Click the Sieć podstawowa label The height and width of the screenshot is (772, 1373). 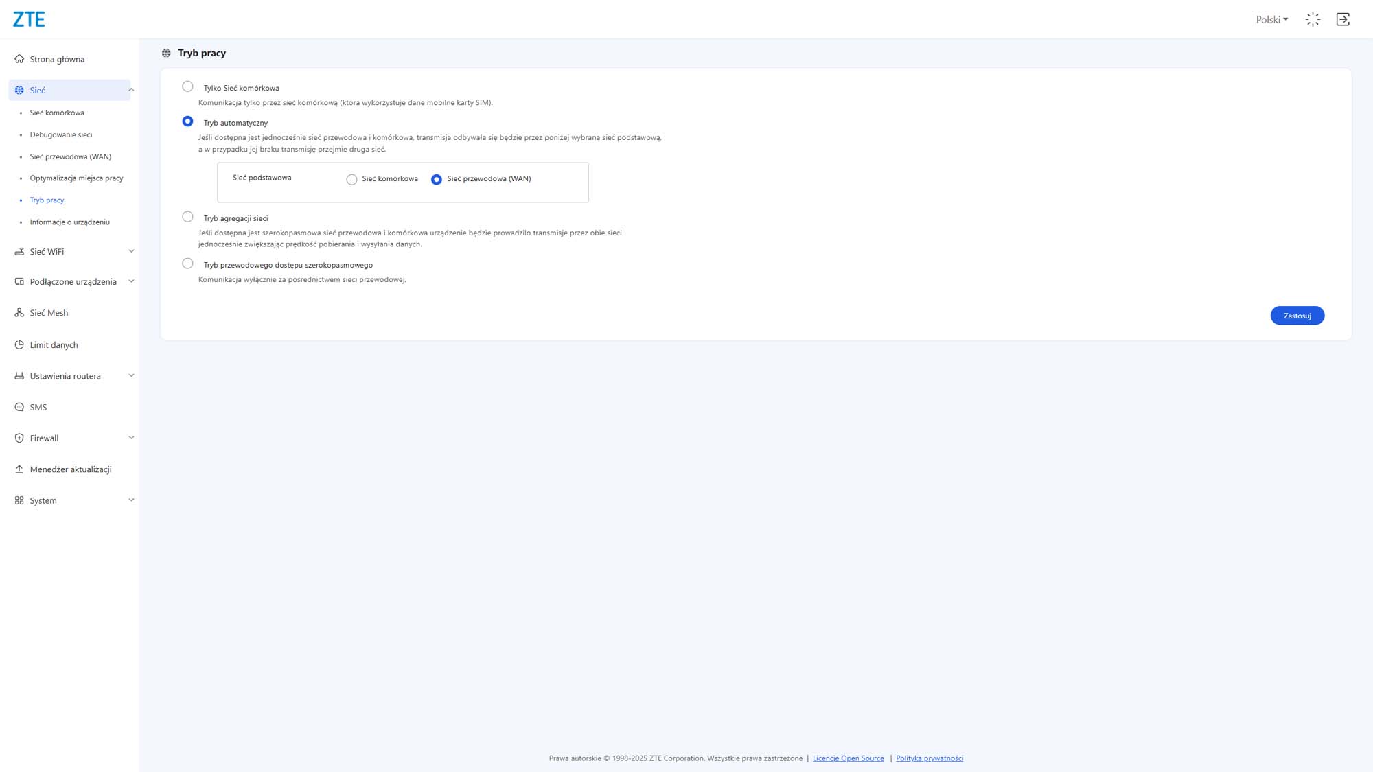[x=262, y=178]
